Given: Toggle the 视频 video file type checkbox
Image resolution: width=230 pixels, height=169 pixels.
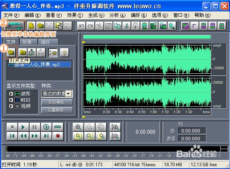Looking at the screenshot, I should [x=11, y=106].
